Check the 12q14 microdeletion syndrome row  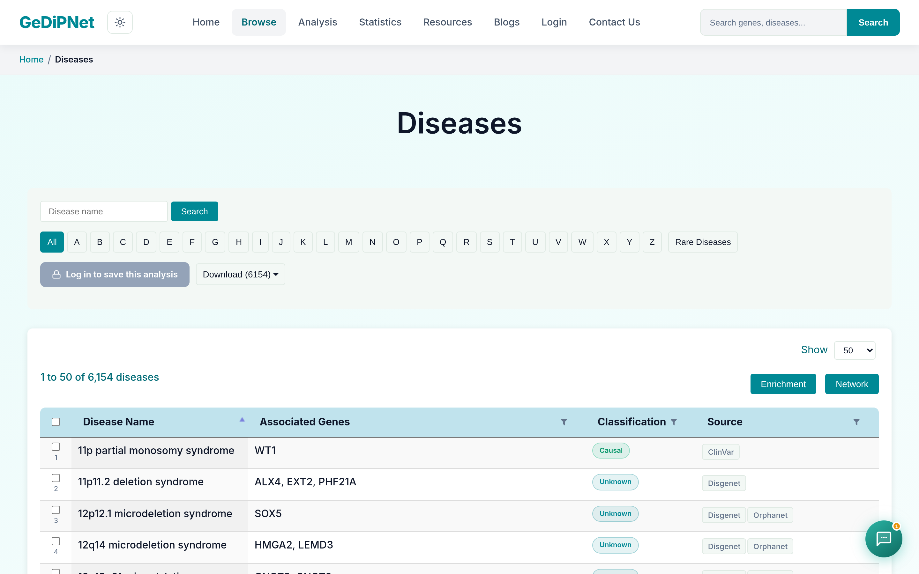click(x=56, y=541)
